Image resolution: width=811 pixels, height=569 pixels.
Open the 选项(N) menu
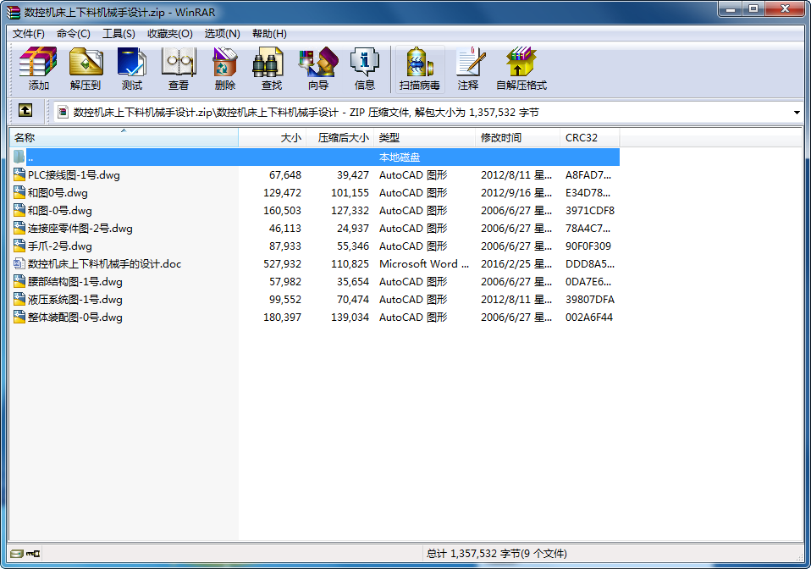(222, 34)
